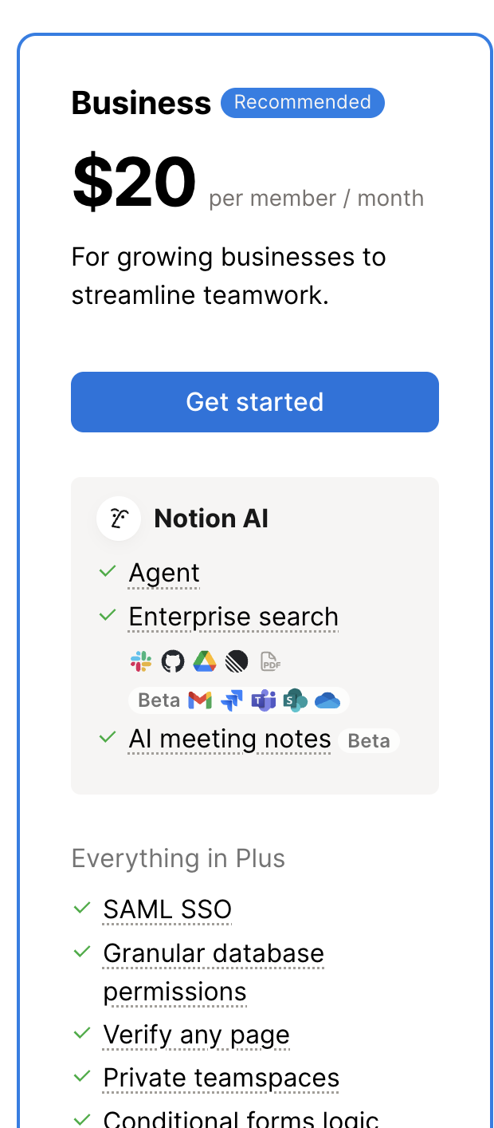
Task: Click the Recommended badge
Action: [303, 103]
